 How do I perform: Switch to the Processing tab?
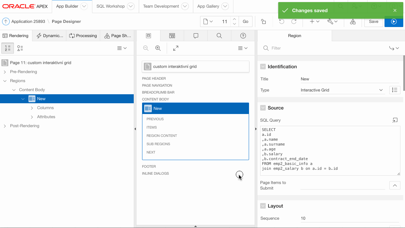(x=83, y=36)
